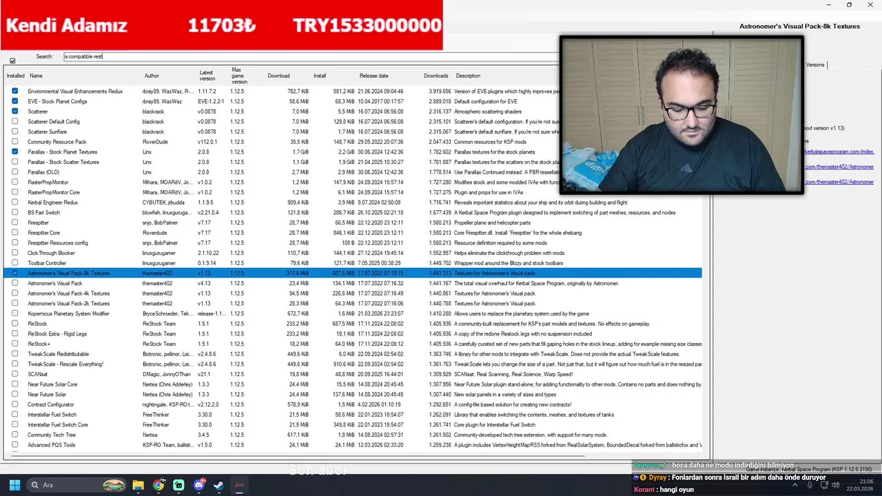Uncheck EVE - Stock Planet Configs
The image size is (882, 496).
[x=14, y=101]
